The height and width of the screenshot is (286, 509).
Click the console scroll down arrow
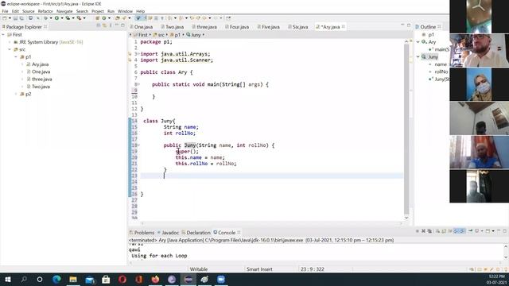pyautogui.click(x=506, y=257)
